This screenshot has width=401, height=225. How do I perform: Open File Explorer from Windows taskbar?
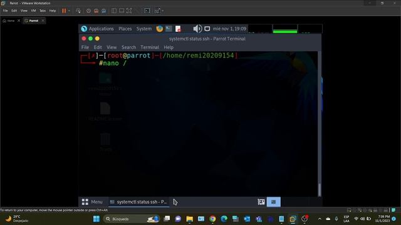point(189,219)
